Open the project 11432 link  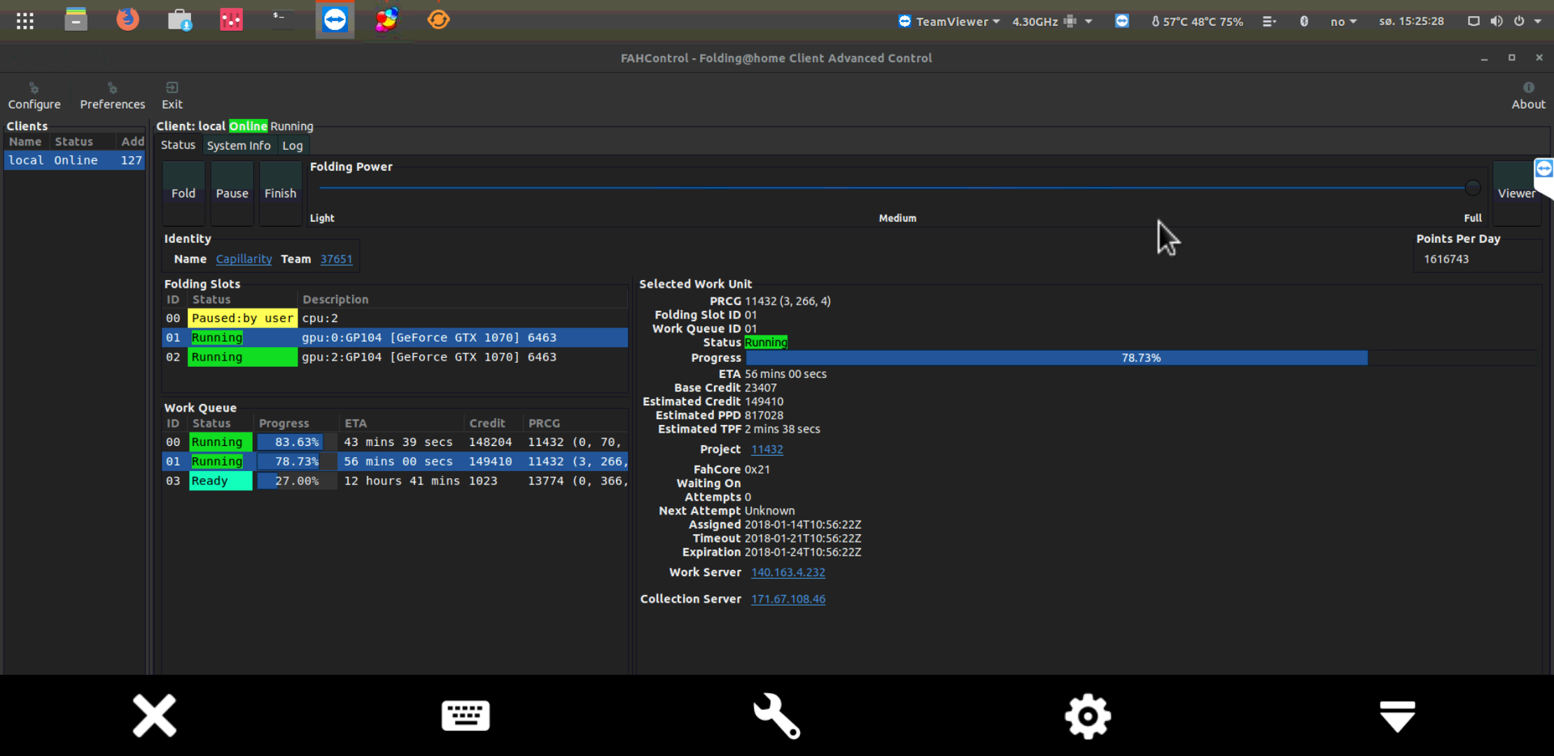pos(766,449)
